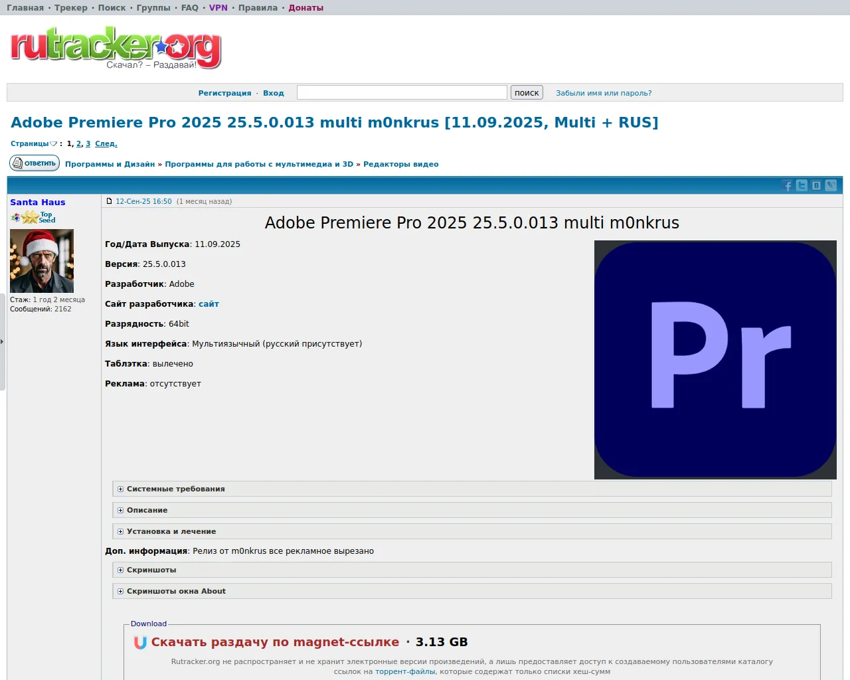
Task: Click the Версия: 25.5.0.013 line
Action: (x=145, y=264)
